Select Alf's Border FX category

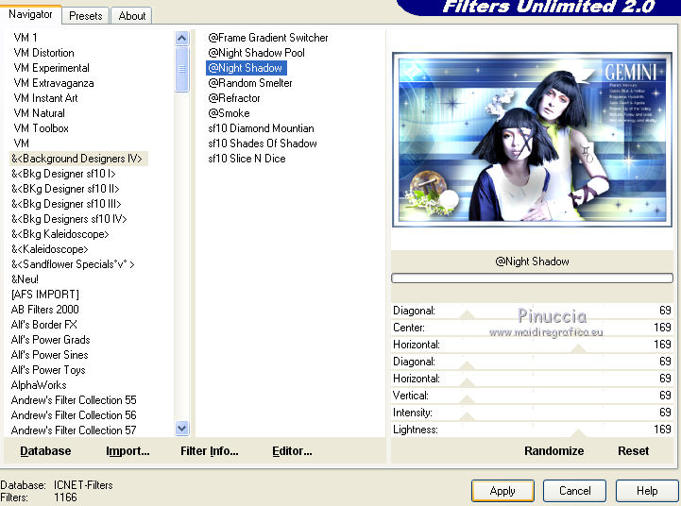[43, 325]
